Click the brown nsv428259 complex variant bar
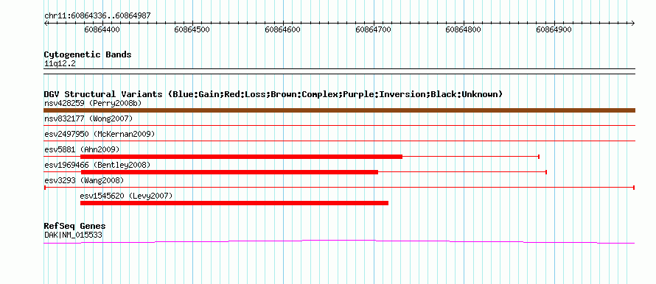The width and height of the screenshot is (656, 284). pos(339,110)
